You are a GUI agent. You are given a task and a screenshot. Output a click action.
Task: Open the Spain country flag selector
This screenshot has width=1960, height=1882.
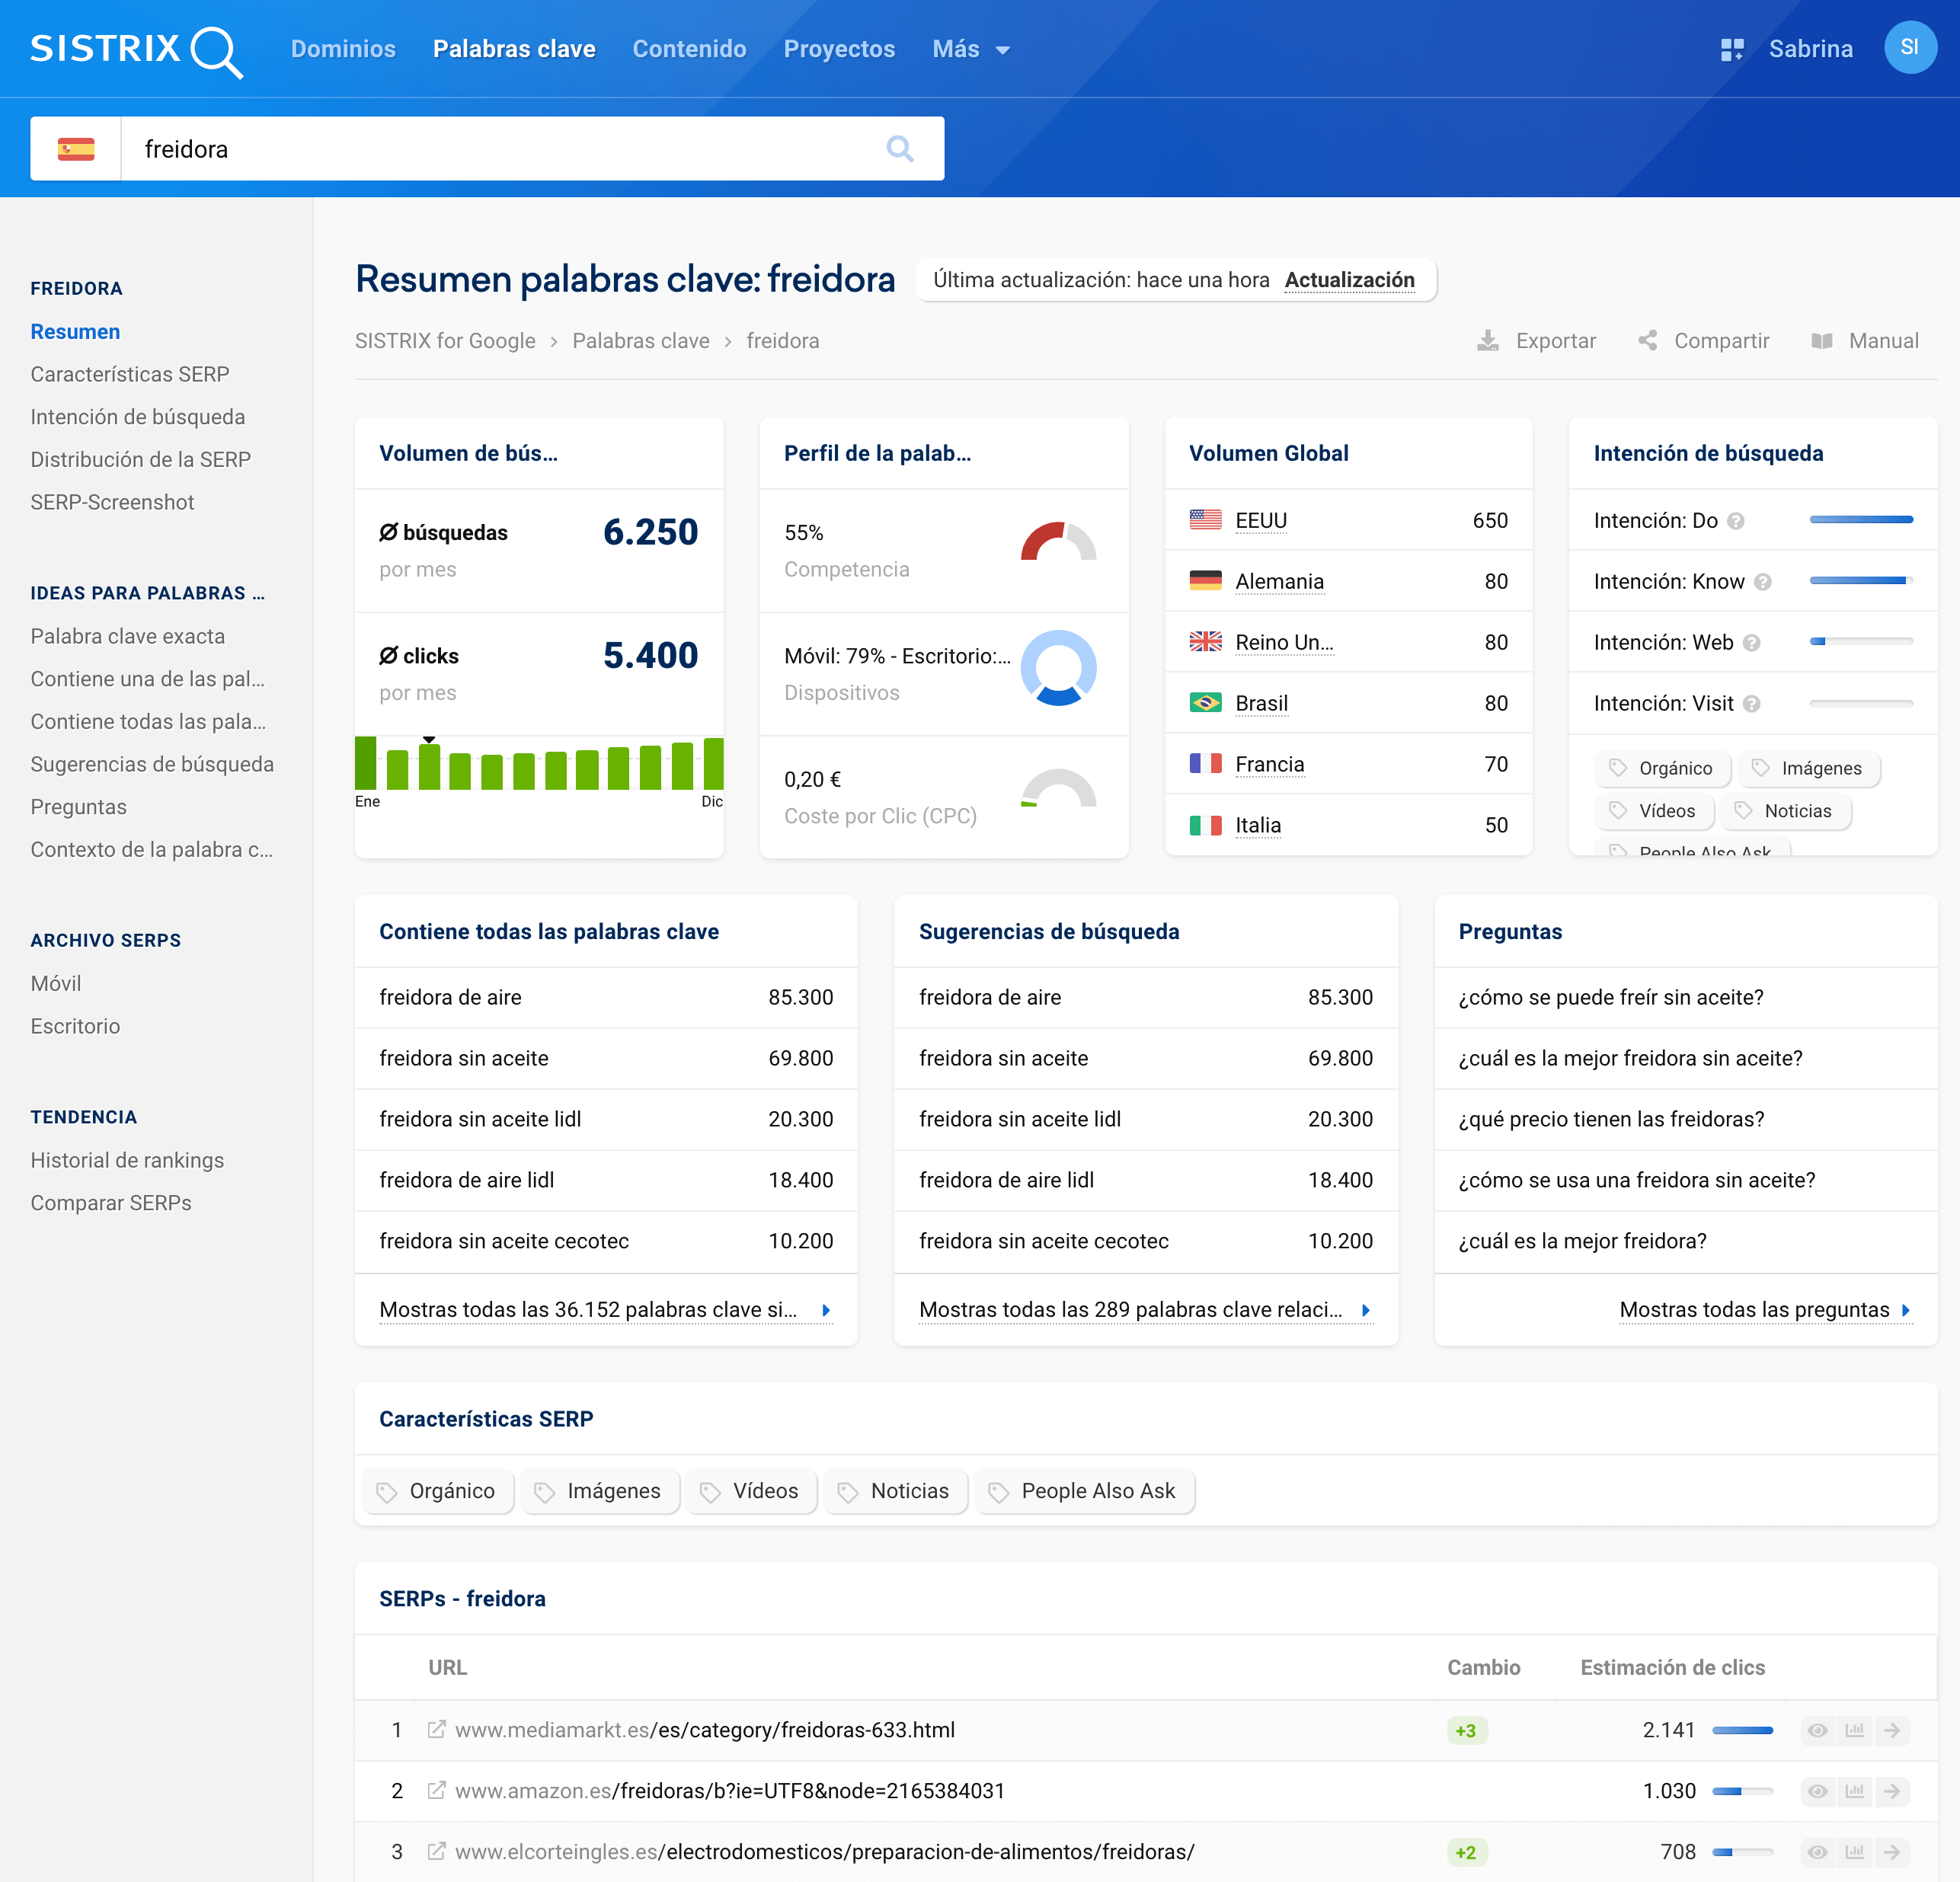pyautogui.click(x=76, y=149)
